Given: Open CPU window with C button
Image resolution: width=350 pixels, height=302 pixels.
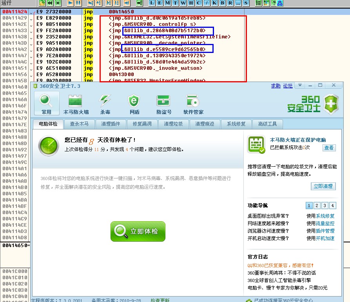Looking at the screenshot, I should point(199,3).
